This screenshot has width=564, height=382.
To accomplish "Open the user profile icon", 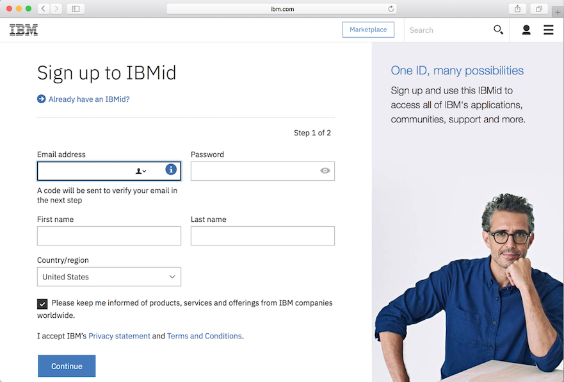I will coord(526,30).
